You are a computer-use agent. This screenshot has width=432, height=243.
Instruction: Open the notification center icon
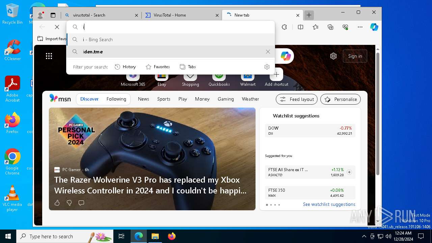point(421,236)
